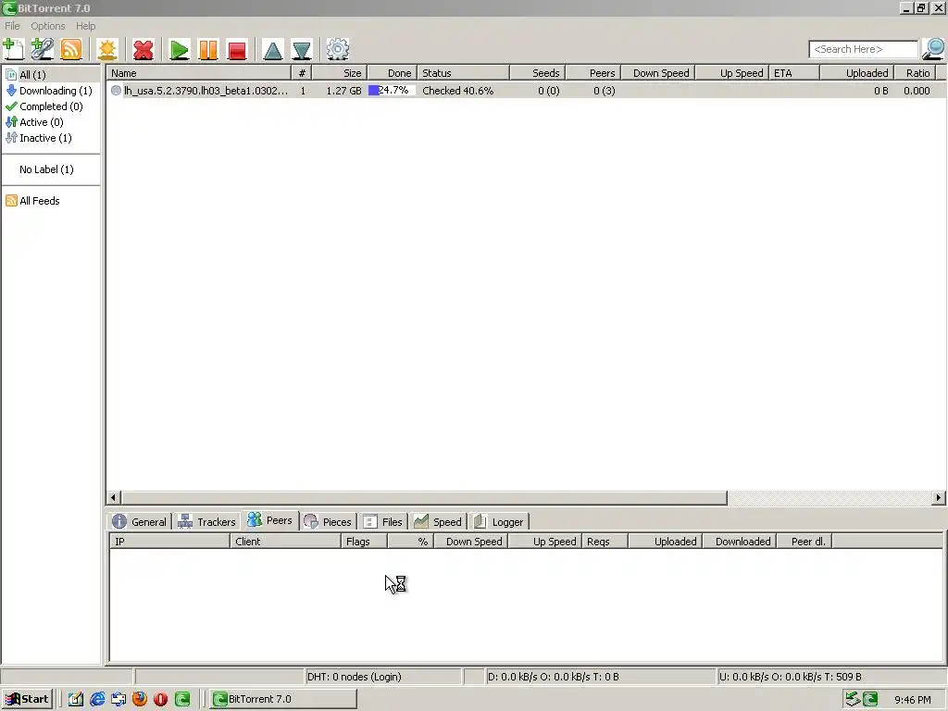Pause the torrent with the orange pause icon
This screenshot has width=948, height=711.
(208, 49)
